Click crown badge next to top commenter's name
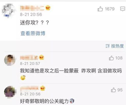 pyautogui.click(x=48, y=8)
